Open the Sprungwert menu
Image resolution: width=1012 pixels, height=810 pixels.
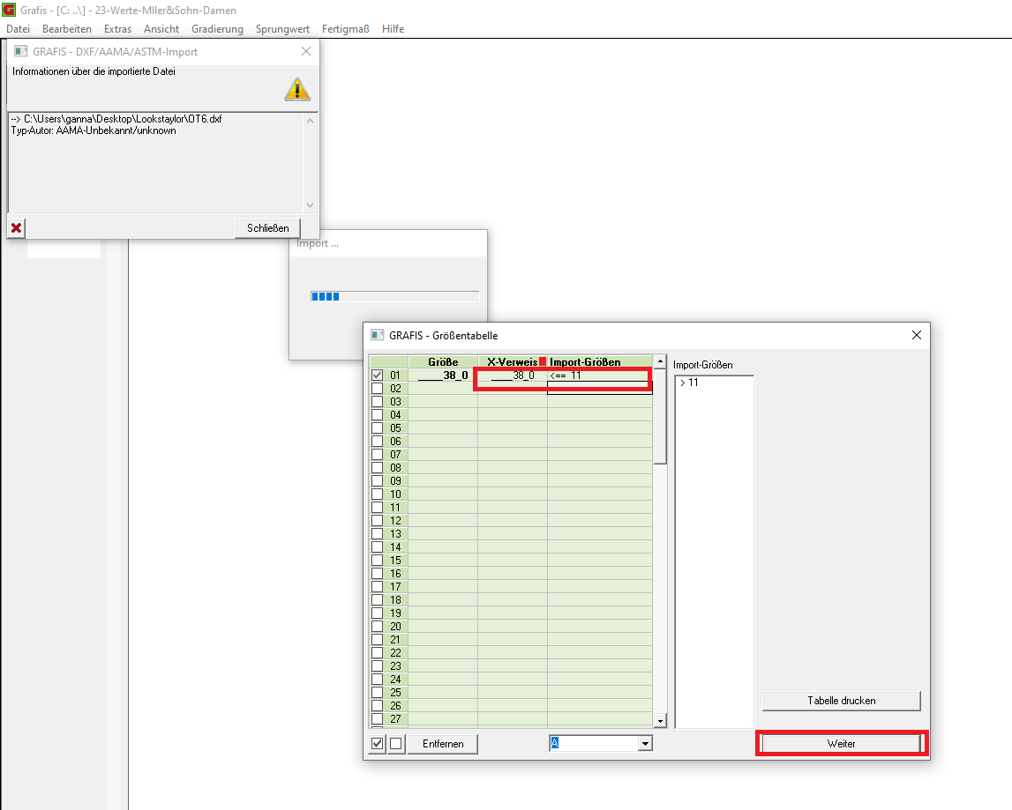click(282, 29)
